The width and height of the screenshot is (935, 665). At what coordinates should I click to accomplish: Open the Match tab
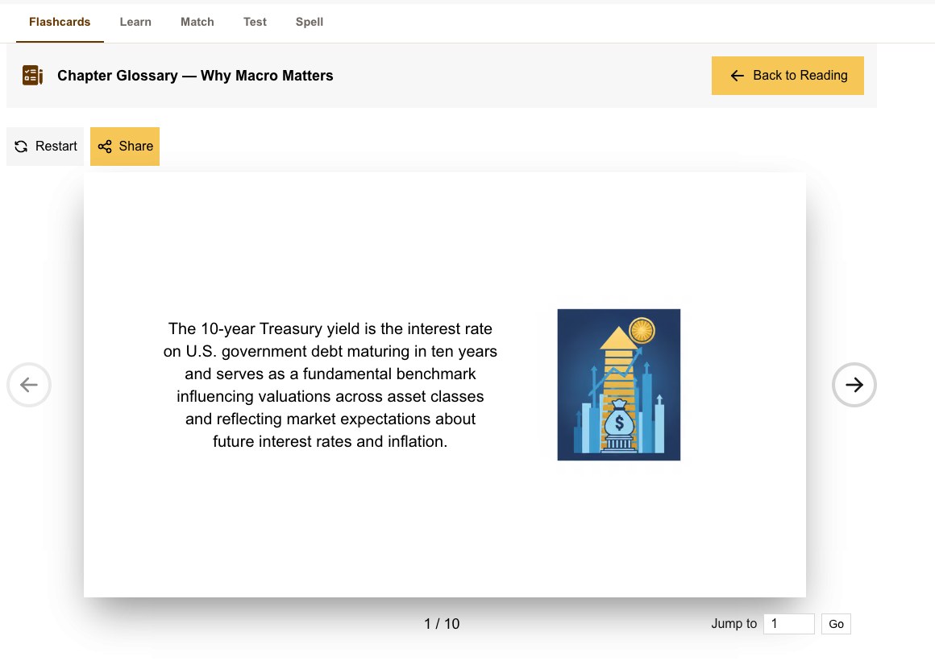(197, 22)
